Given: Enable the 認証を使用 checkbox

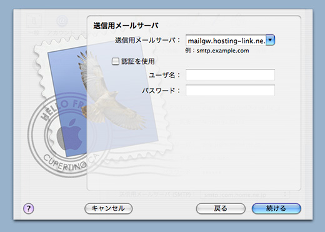Looking at the screenshot, I should coord(115,61).
